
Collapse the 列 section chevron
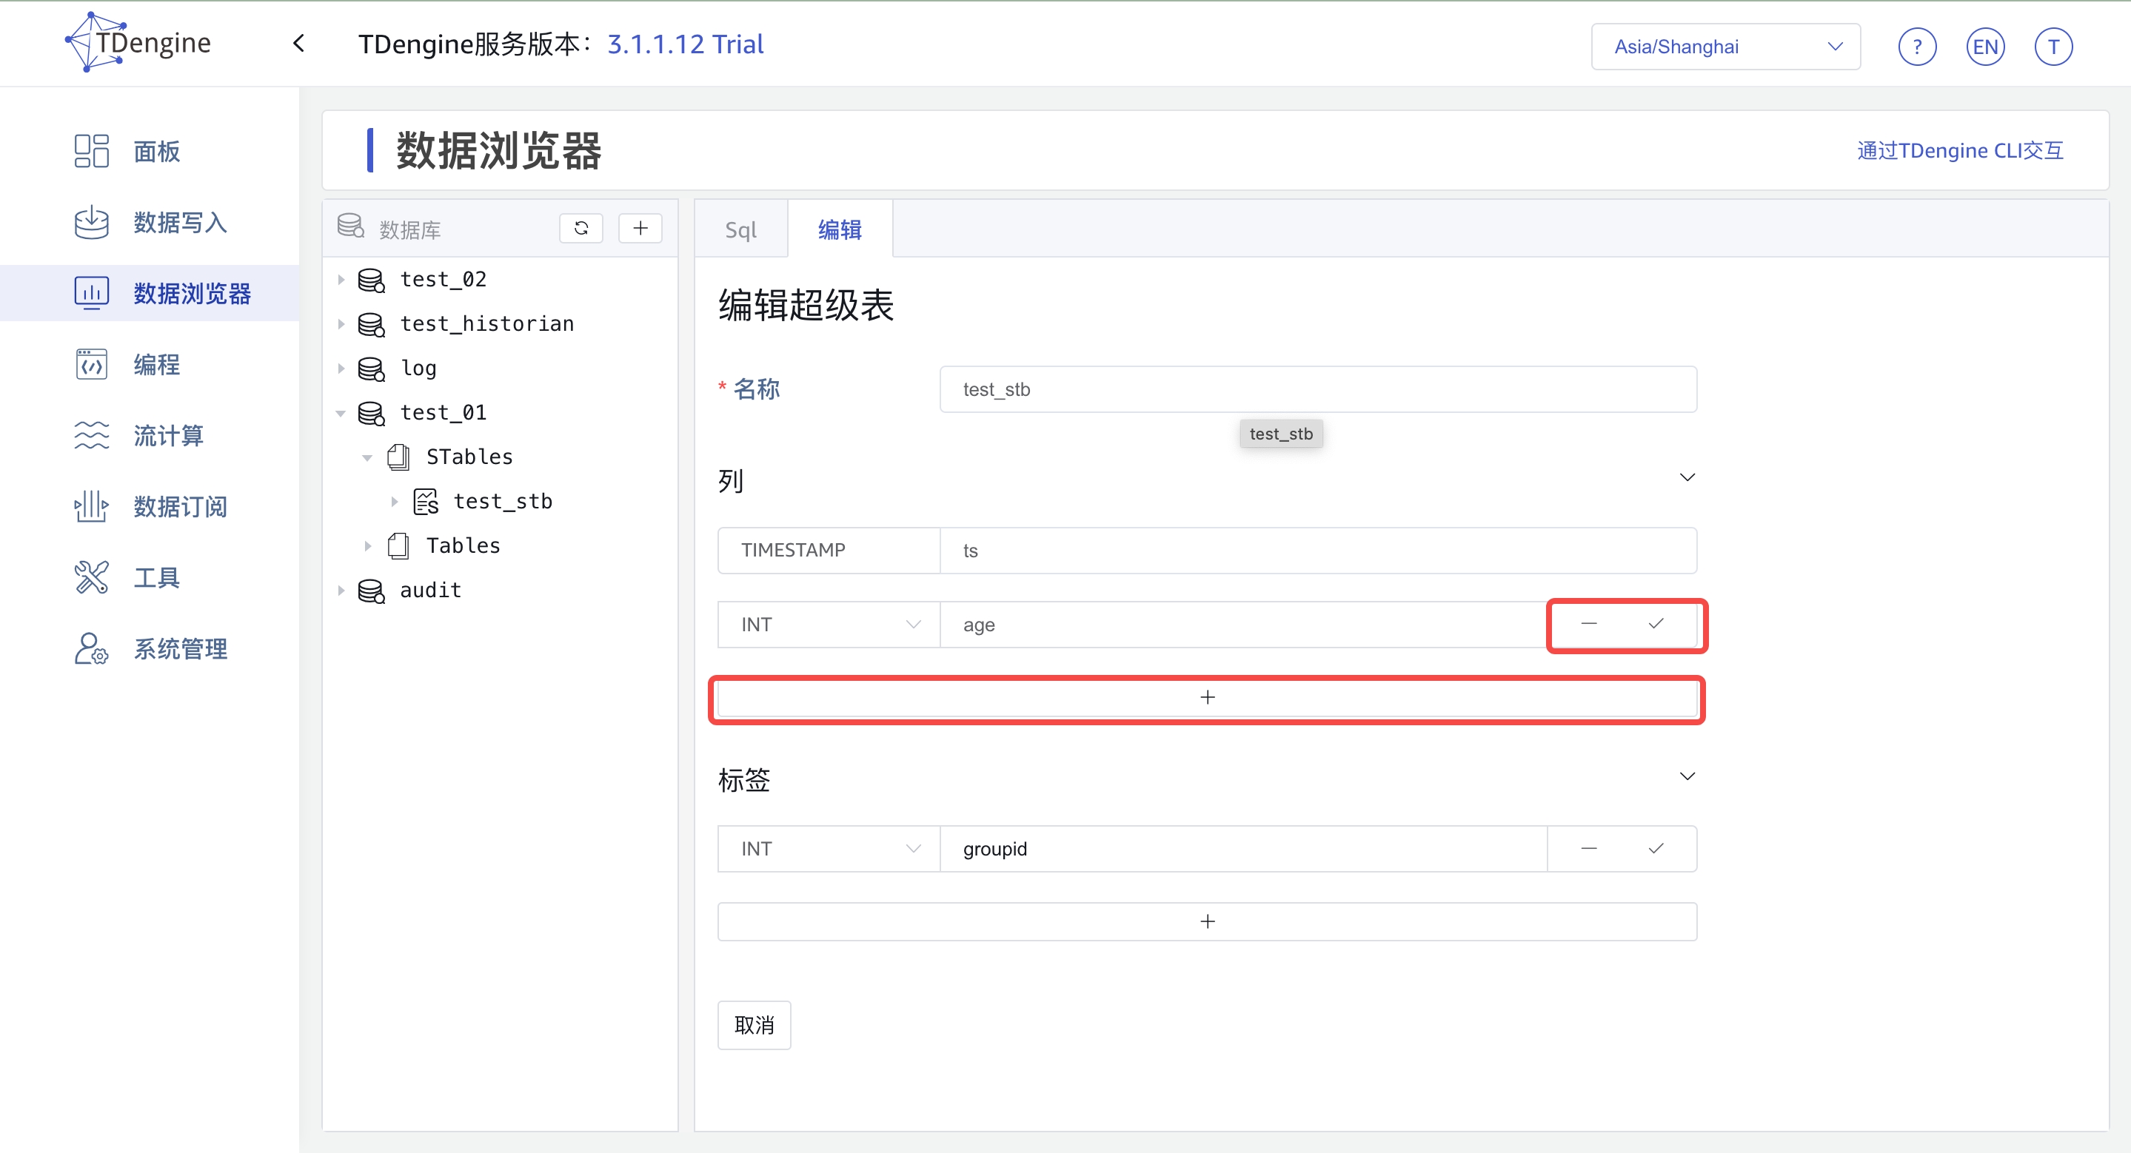[x=1687, y=478]
